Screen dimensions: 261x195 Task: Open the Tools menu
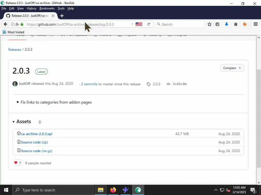pos(61,8)
